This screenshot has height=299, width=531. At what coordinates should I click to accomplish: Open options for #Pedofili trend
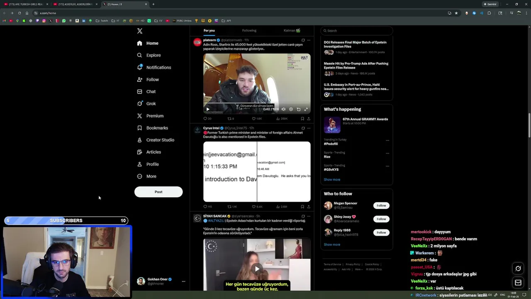(387, 140)
